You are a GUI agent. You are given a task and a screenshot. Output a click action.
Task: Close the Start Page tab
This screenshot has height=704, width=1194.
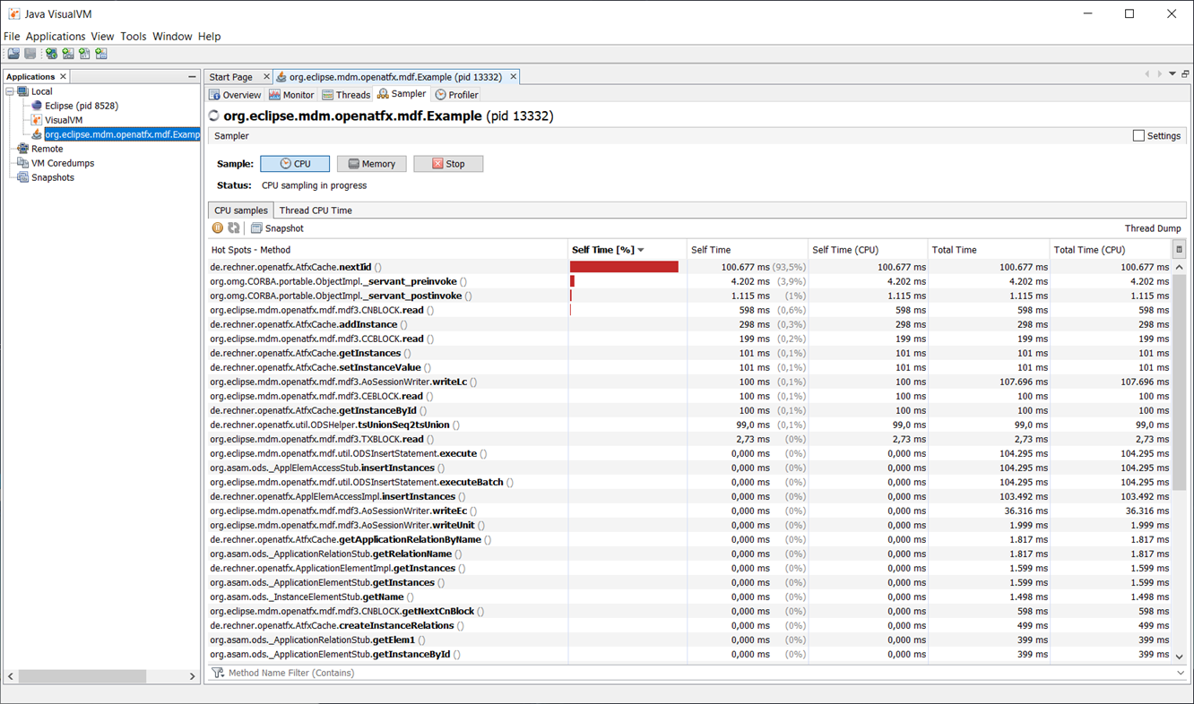pos(266,77)
